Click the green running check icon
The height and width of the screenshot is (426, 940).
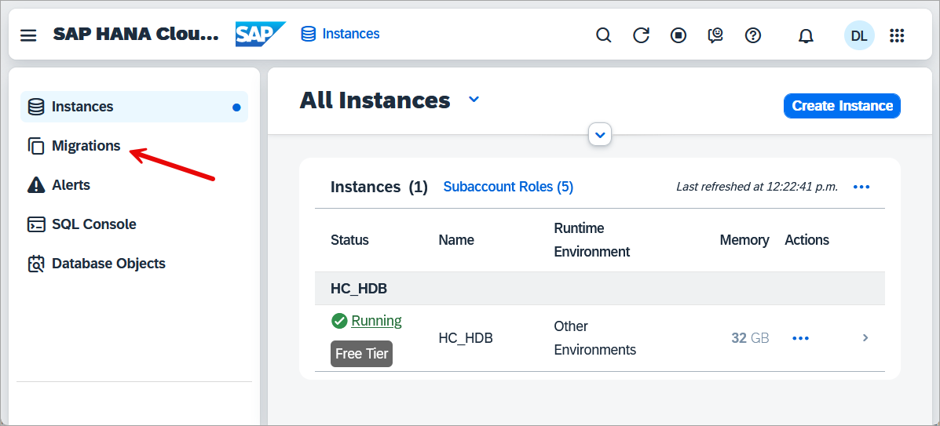339,321
